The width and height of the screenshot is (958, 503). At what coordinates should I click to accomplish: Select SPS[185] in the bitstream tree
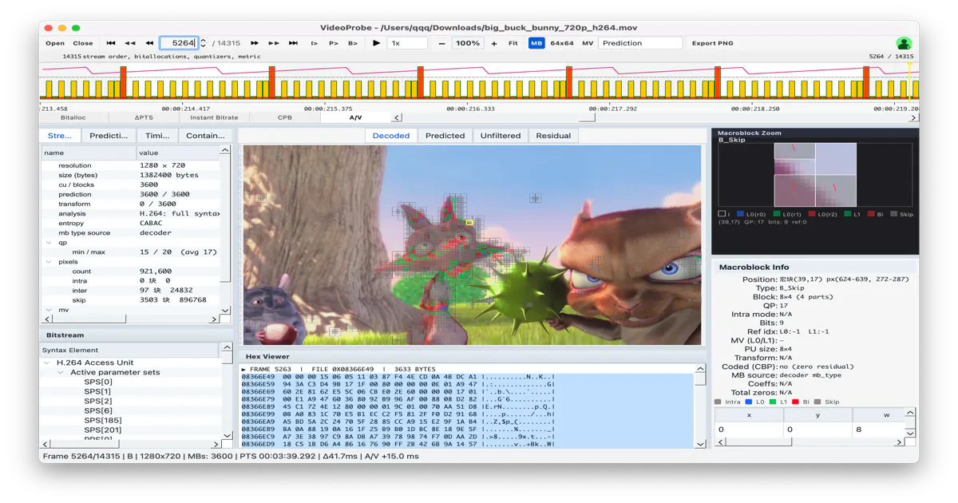(103, 420)
